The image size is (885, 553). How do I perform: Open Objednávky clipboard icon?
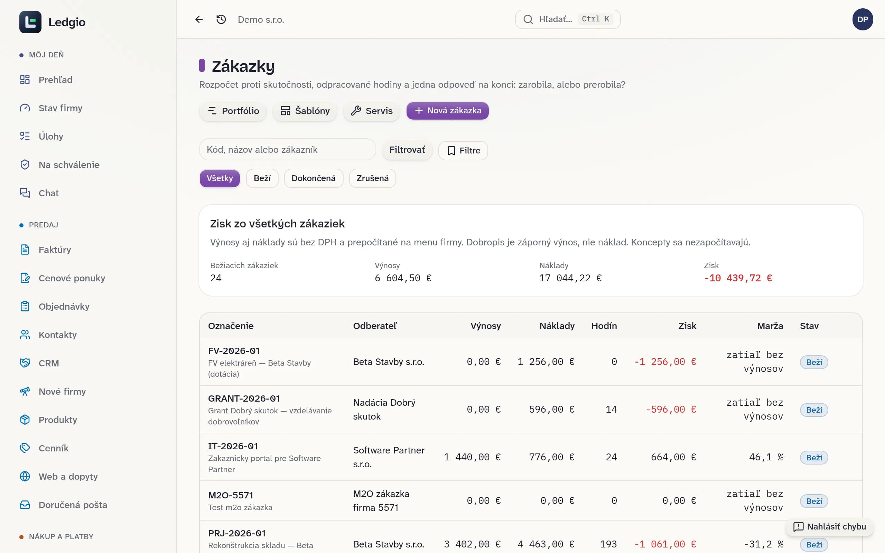(25, 307)
